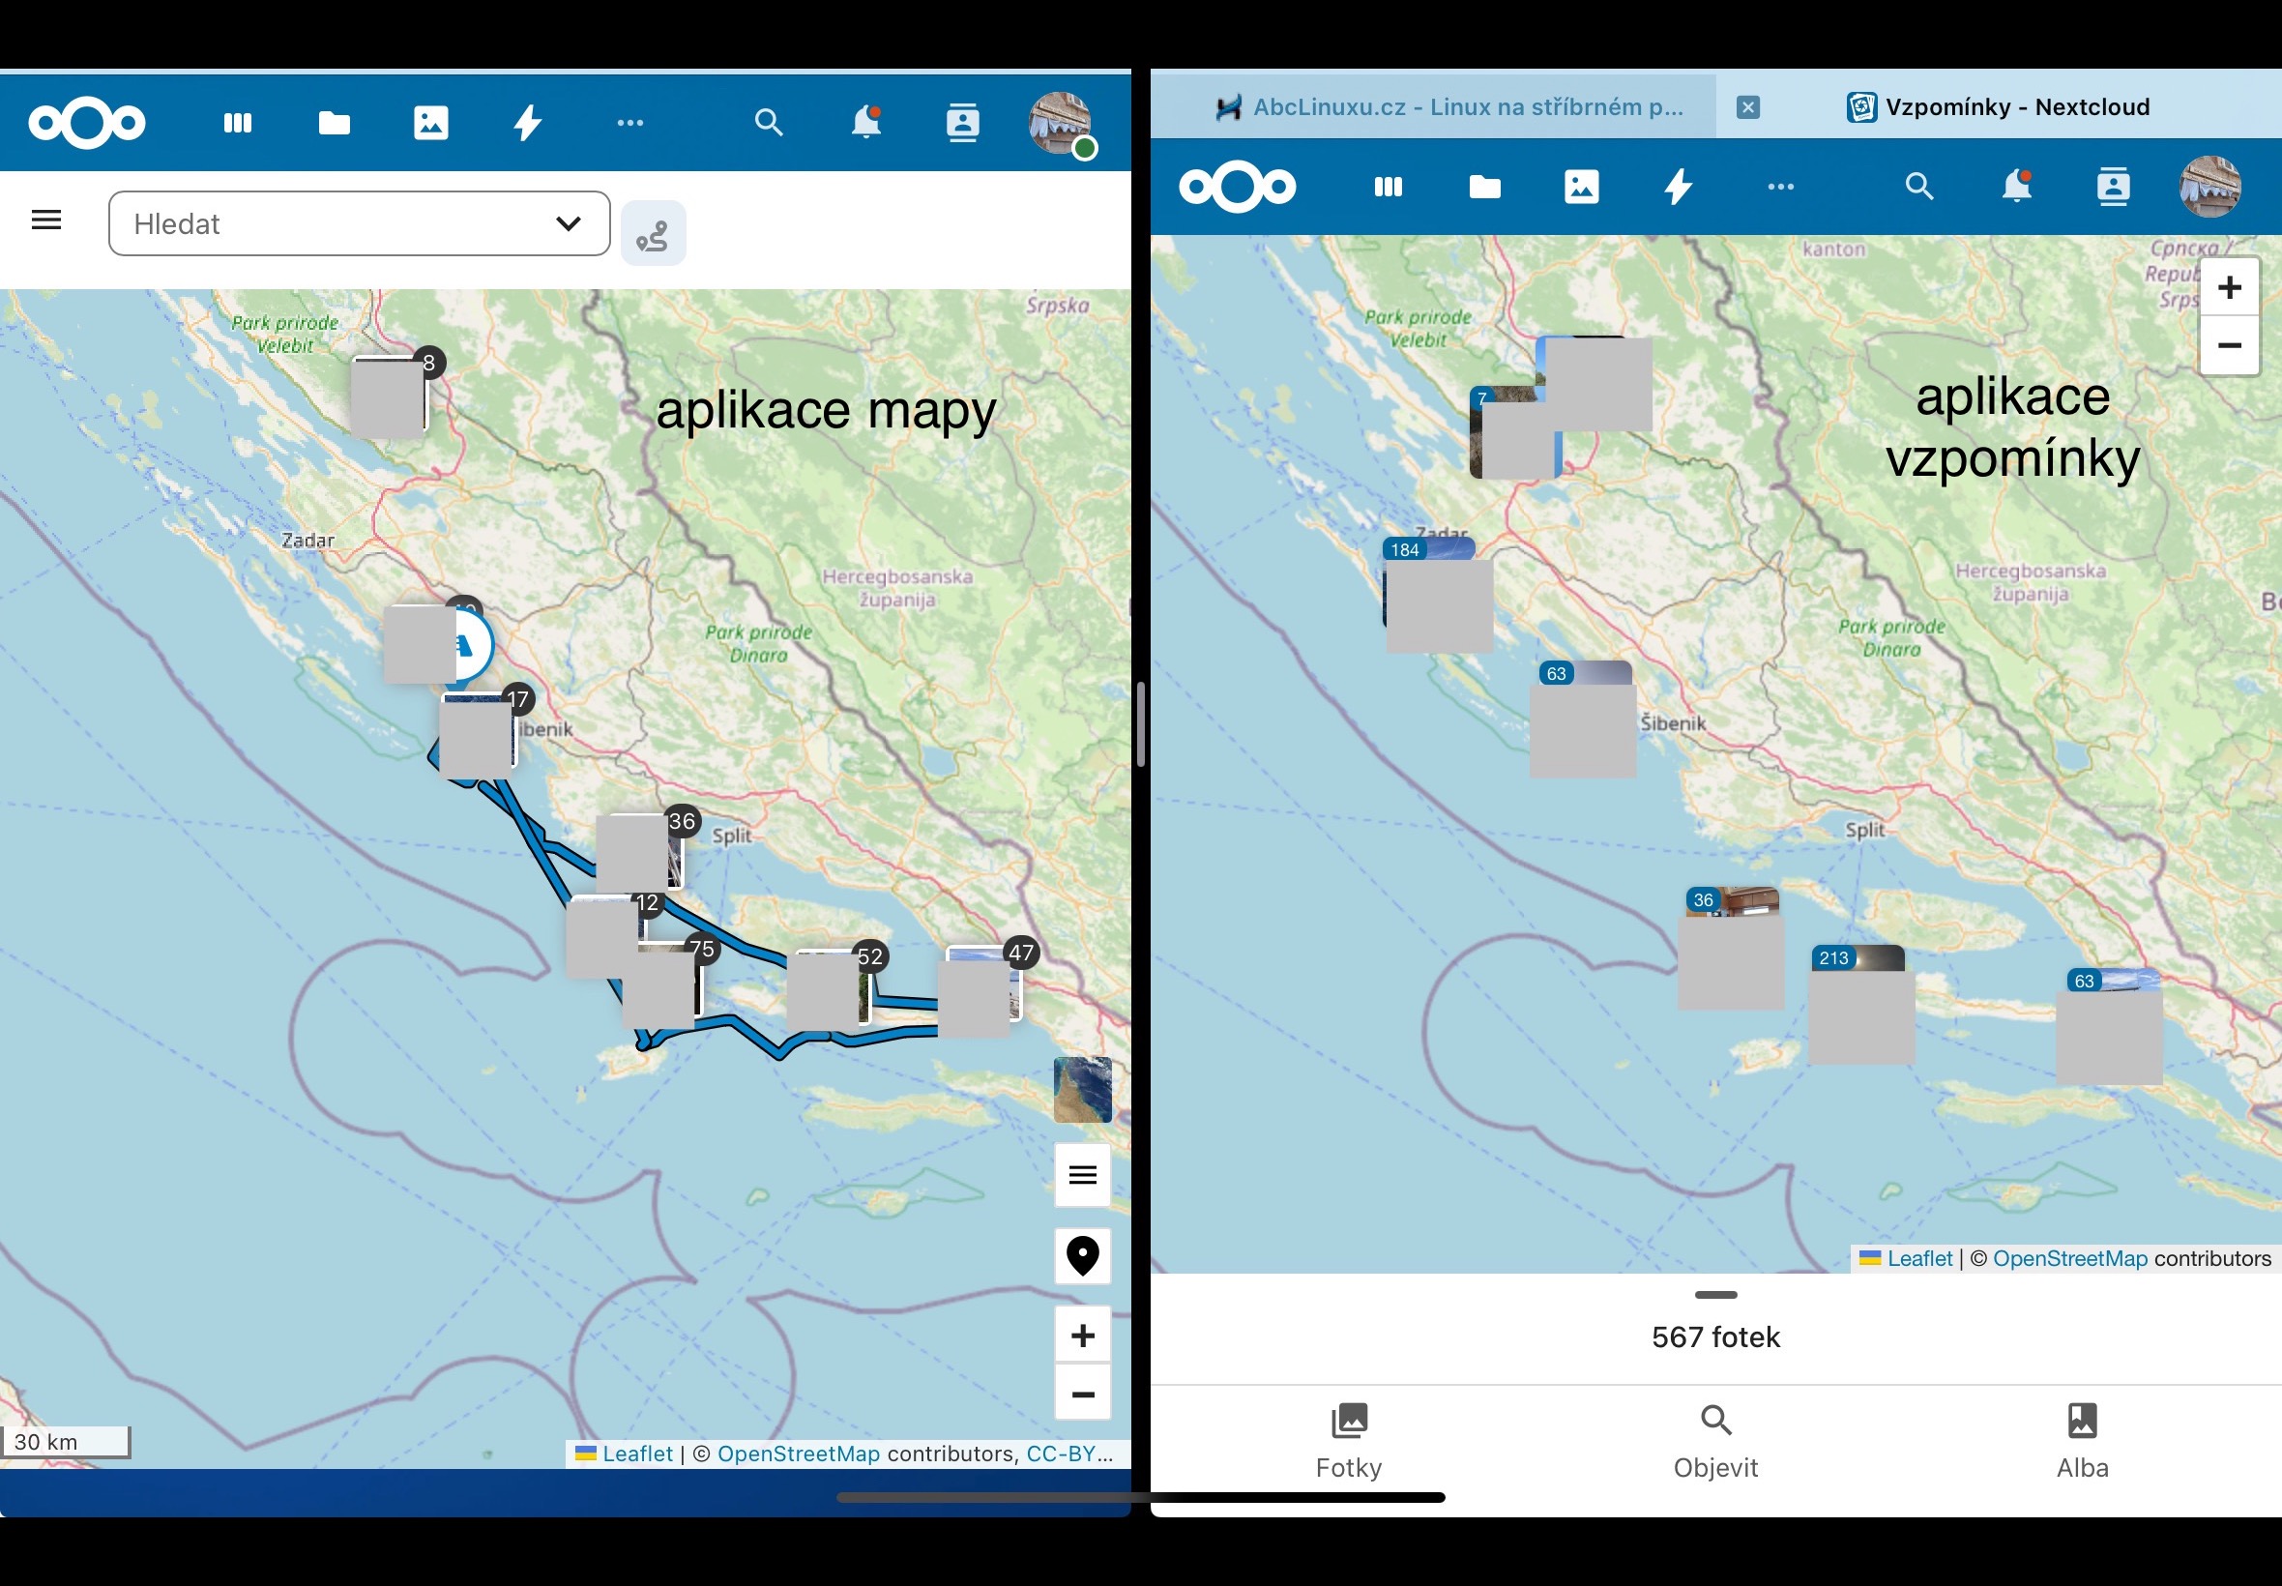The width and height of the screenshot is (2282, 1586).
Task: Open Photos icon in Memories window header
Action: pos(1582,187)
